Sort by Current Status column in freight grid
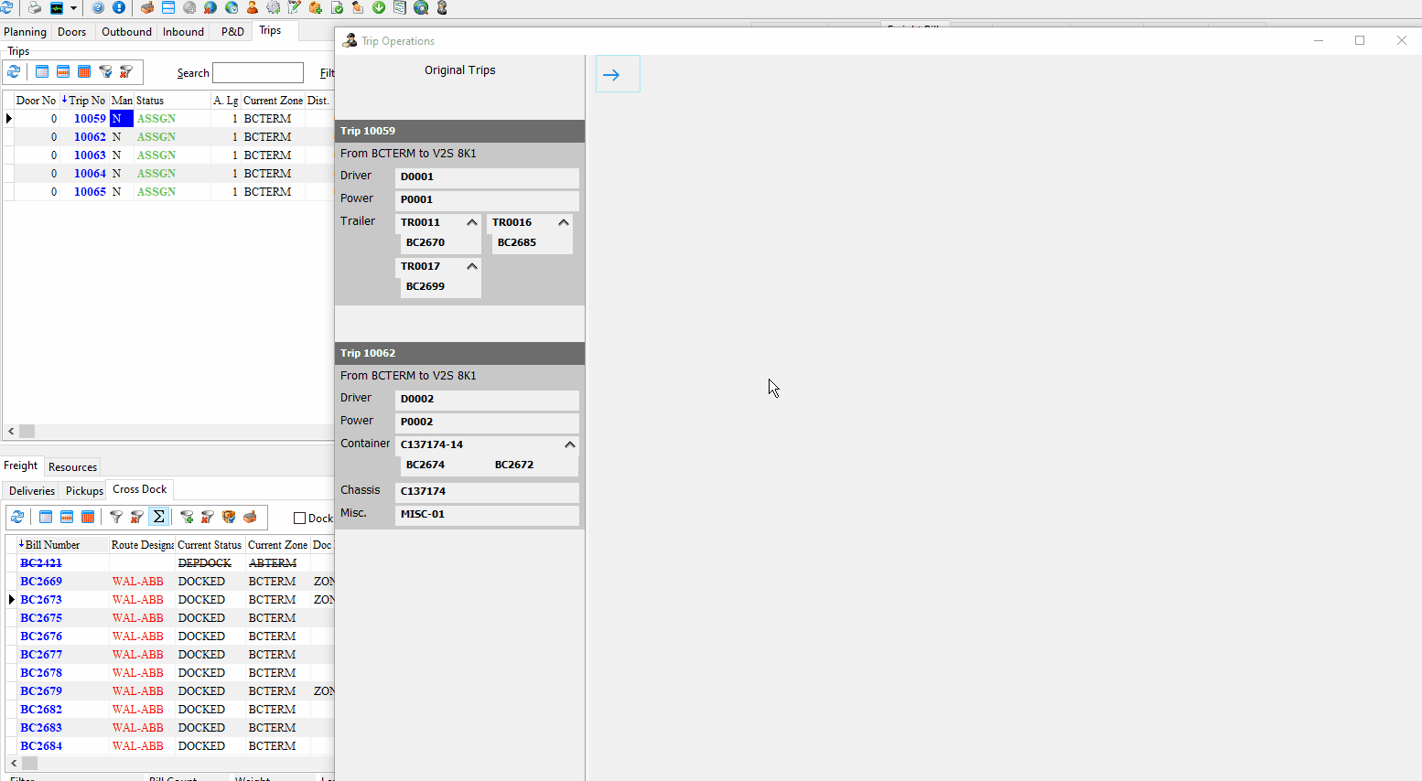 [x=210, y=545]
